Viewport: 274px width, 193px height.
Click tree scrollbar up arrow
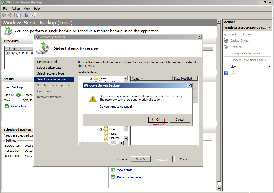[126, 78]
